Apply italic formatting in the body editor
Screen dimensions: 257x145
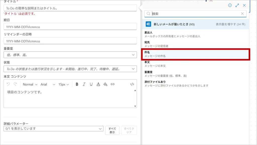click(x=84, y=84)
